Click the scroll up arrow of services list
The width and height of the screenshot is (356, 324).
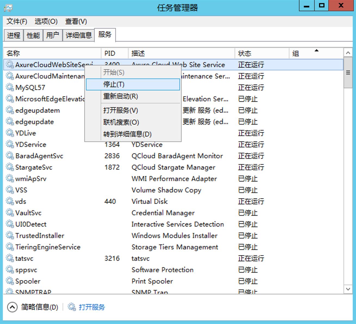click(x=348, y=53)
